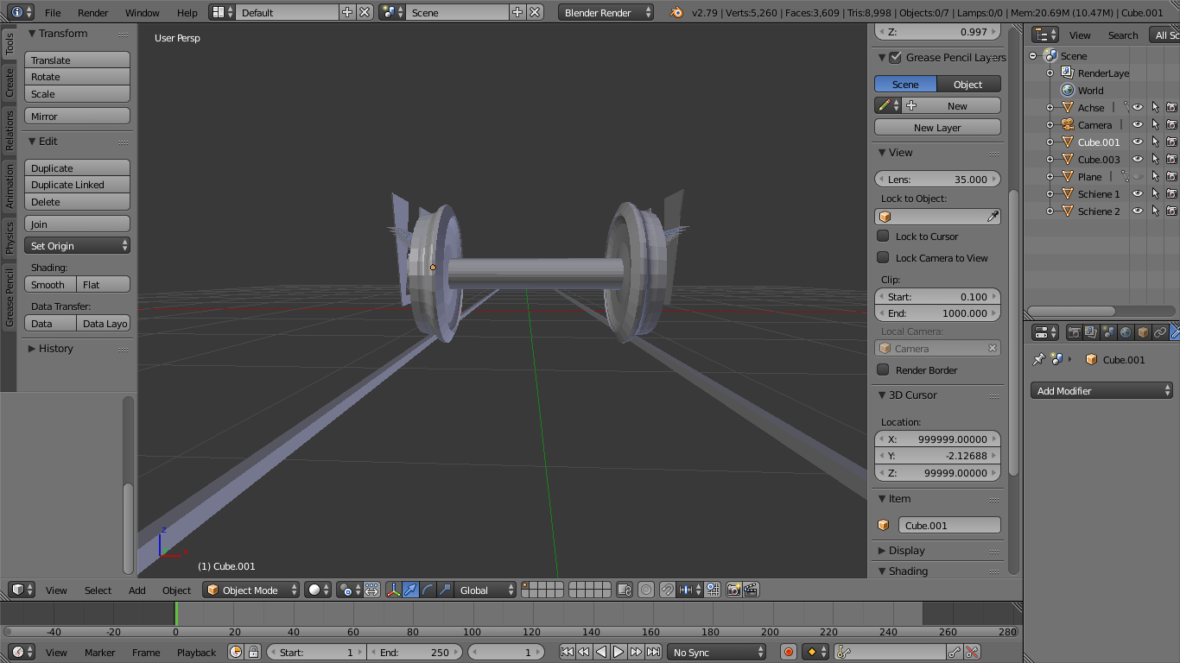Image resolution: width=1180 pixels, height=663 pixels.
Task: Click the pin icon in properties editor
Action: pyautogui.click(x=1038, y=360)
